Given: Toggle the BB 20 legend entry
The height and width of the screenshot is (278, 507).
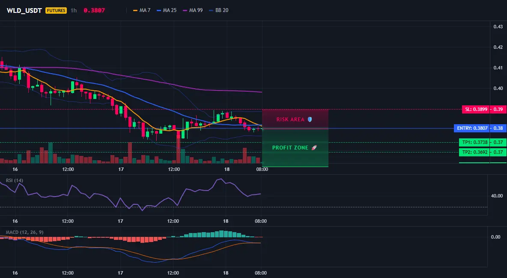Looking at the screenshot, I should [x=218, y=10].
